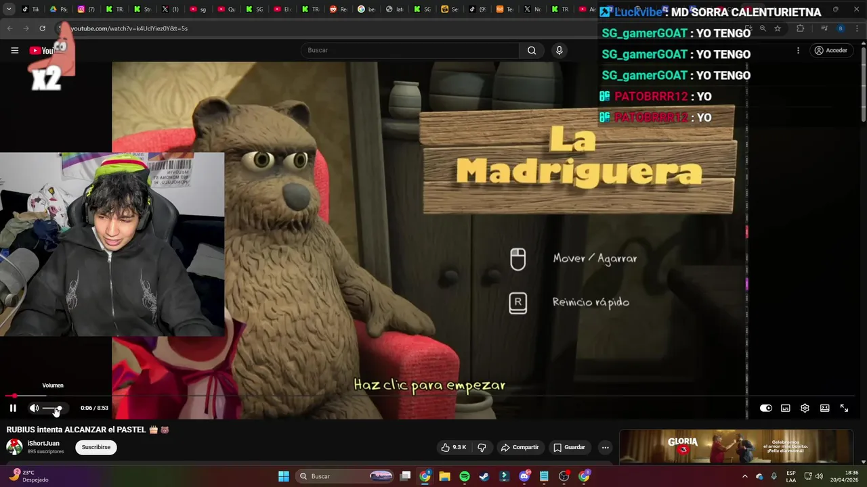Screen dimensions: 867x487
Task: Open the browser extensions puzzle icon
Action: click(x=801, y=28)
